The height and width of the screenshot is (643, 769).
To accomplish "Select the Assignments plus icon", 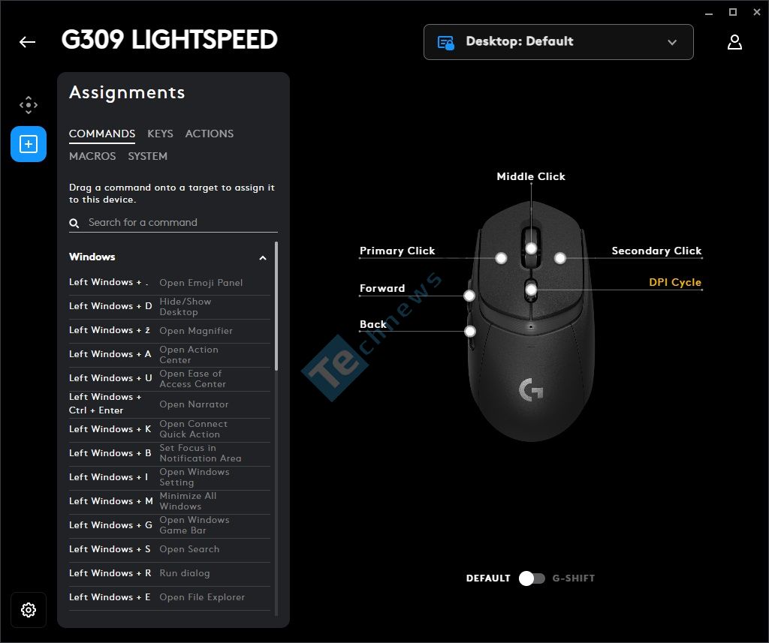I will (x=29, y=144).
